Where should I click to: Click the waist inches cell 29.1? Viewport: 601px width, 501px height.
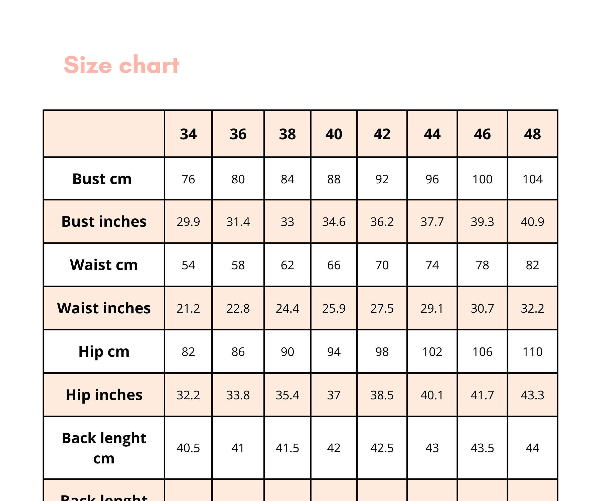click(x=432, y=308)
